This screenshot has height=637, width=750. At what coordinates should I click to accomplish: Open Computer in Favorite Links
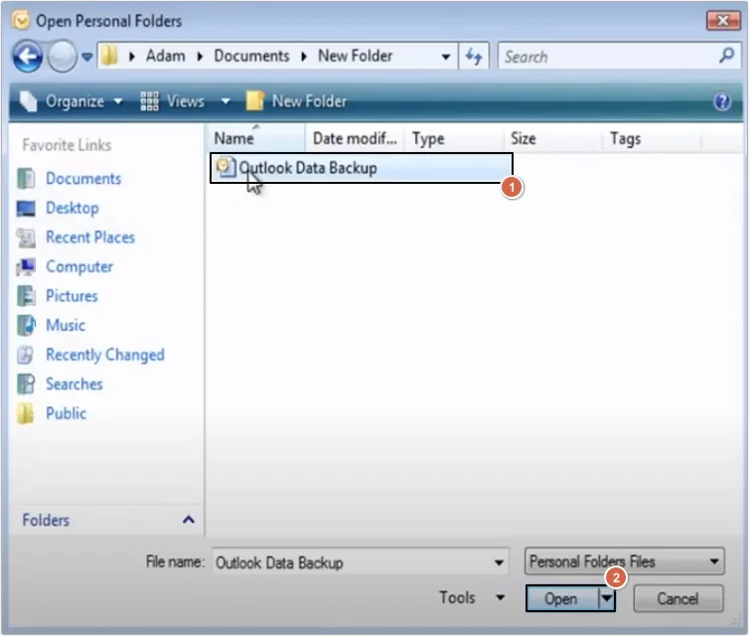click(79, 266)
